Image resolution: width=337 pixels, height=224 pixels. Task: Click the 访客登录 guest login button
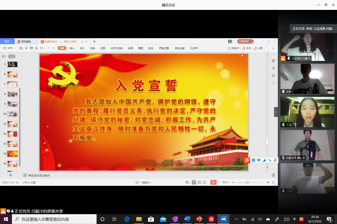click(245, 41)
